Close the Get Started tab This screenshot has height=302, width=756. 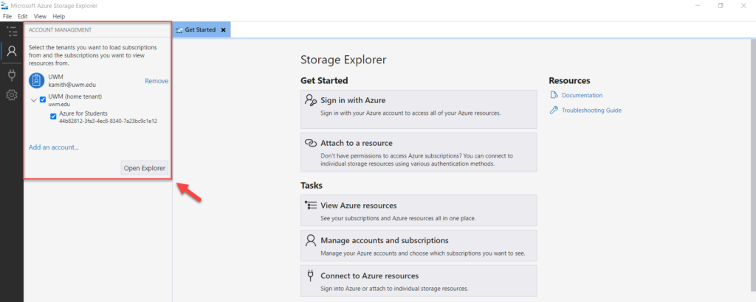223,29
